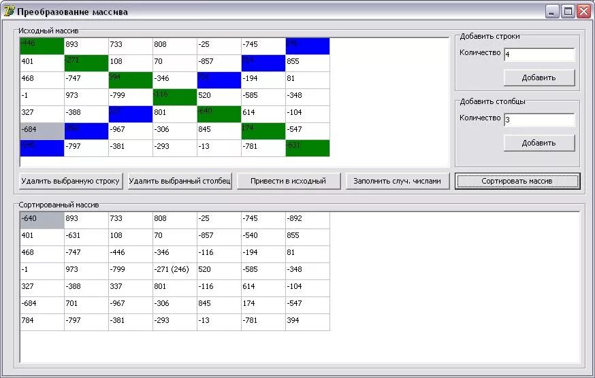Select gray cell -640 in the Сортированный массив grid

pyautogui.click(x=42, y=220)
